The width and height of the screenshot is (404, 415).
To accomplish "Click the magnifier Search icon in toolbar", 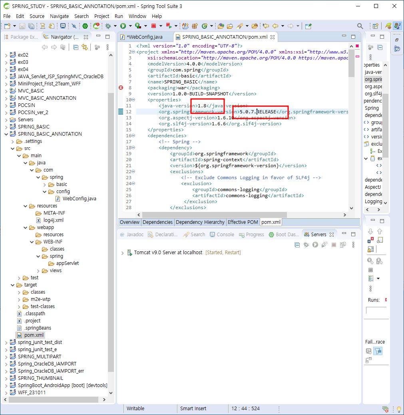I will pos(360,26).
